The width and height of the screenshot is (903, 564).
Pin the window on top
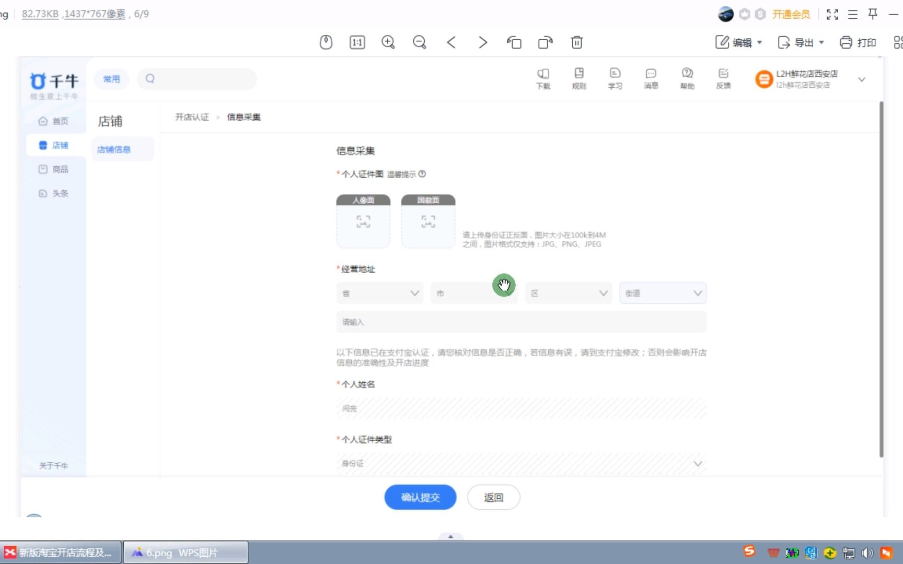coord(873,14)
